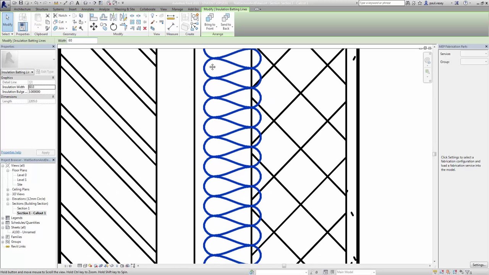Click the Edit Type button

[x=45, y=72]
